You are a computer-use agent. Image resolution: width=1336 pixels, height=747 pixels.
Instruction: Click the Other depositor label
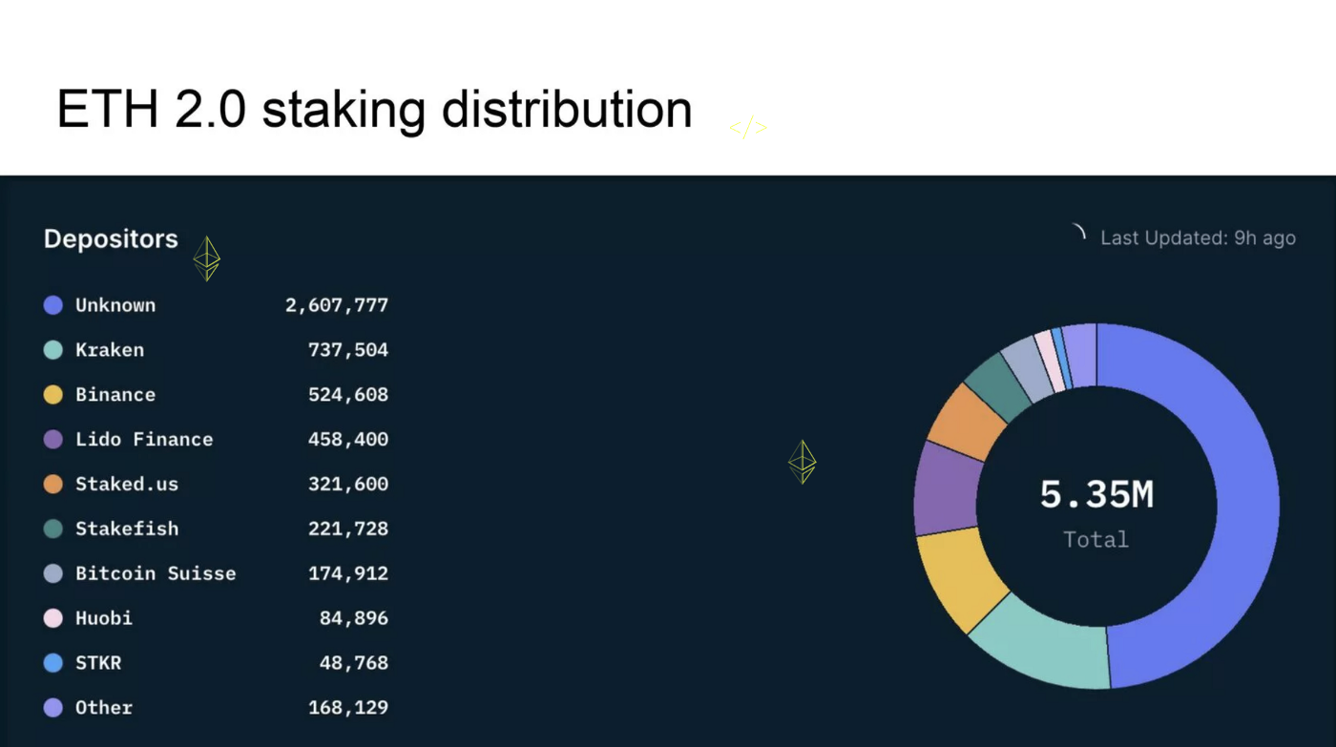point(104,708)
